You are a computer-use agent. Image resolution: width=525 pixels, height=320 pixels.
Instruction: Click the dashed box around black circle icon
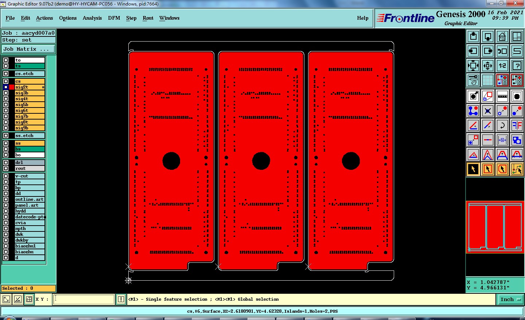517,96
